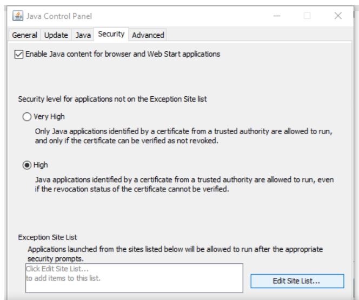Click the 'Java Control Panel' title text

(59, 16)
